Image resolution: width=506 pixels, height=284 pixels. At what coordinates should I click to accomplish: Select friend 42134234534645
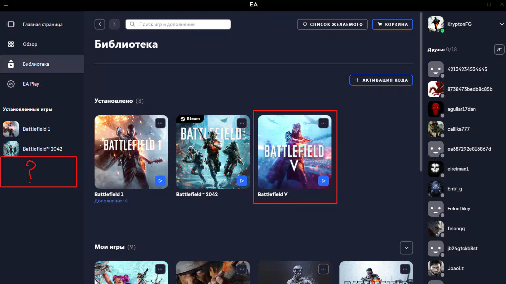pos(465,69)
